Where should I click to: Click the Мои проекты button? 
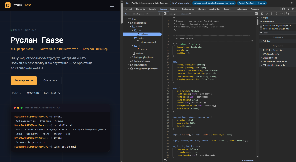coord(24,80)
